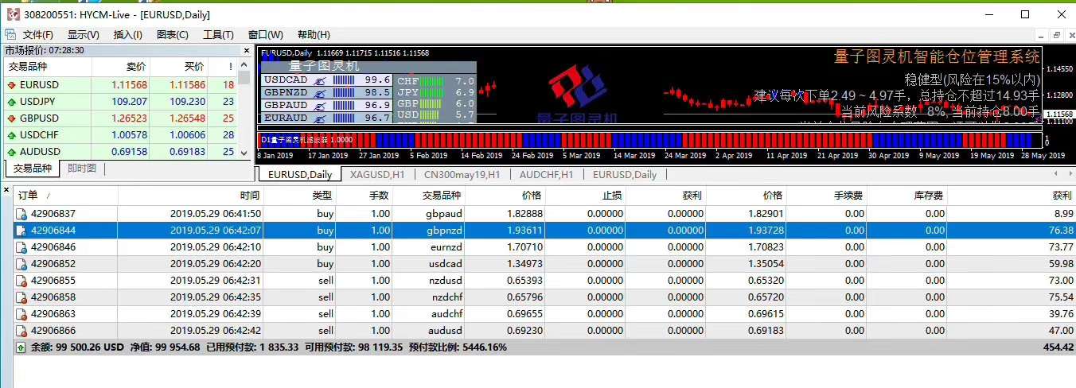Open the EURUSD,Daily tab right of AUDCHF,H1
The height and width of the screenshot is (388, 1076).
(x=626, y=175)
